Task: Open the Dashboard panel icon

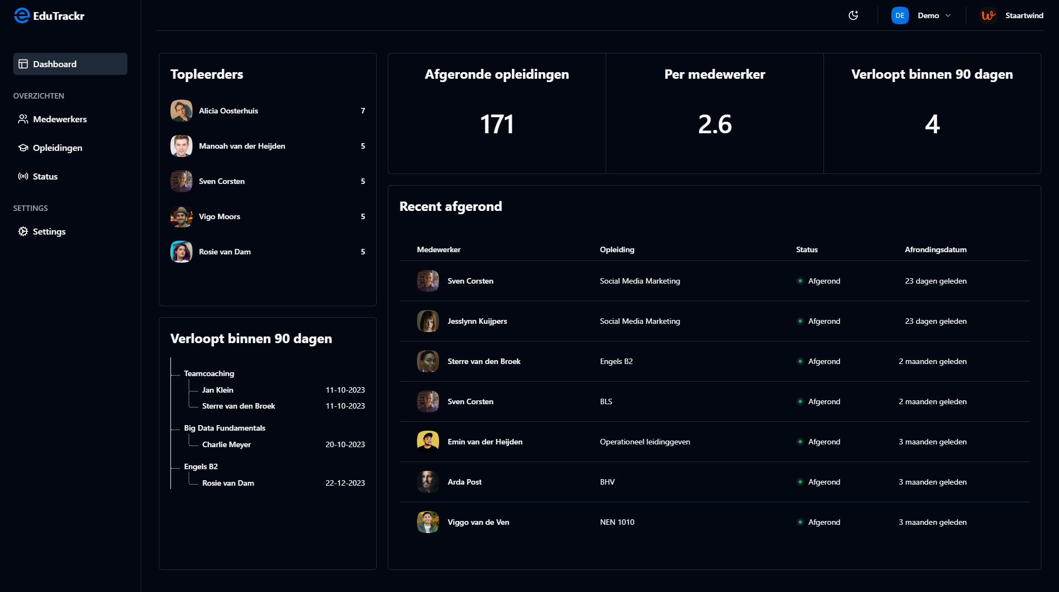Action: point(23,64)
